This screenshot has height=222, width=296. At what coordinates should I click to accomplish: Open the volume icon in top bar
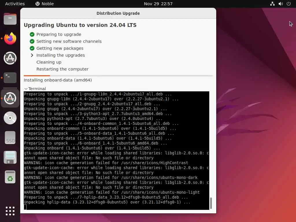(280, 4)
